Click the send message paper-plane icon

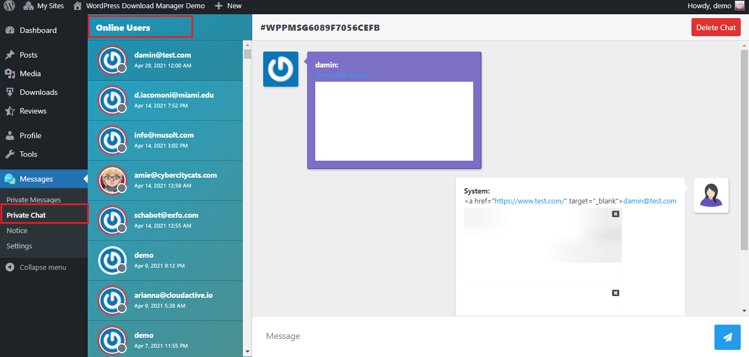[x=728, y=337]
